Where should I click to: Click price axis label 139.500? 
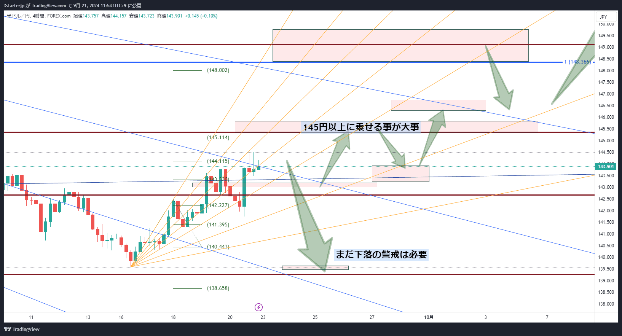tap(606, 269)
